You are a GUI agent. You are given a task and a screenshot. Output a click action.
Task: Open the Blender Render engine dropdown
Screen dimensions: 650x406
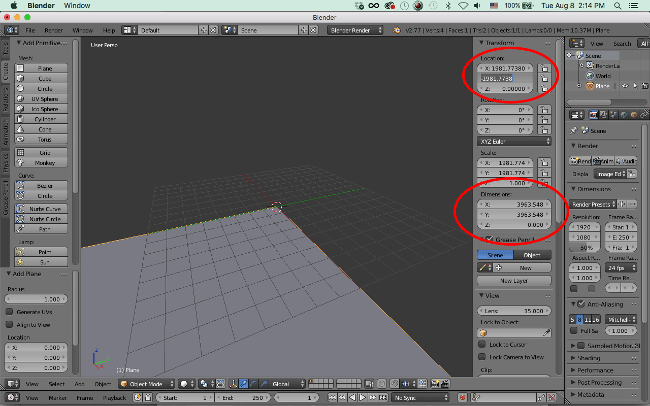click(355, 30)
